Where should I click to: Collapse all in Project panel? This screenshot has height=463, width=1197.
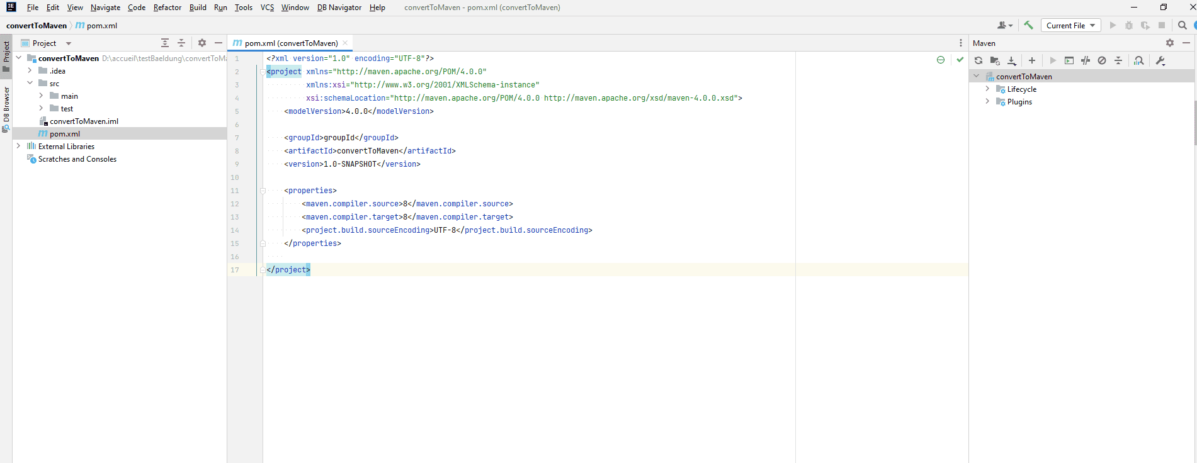pyautogui.click(x=181, y=43)
